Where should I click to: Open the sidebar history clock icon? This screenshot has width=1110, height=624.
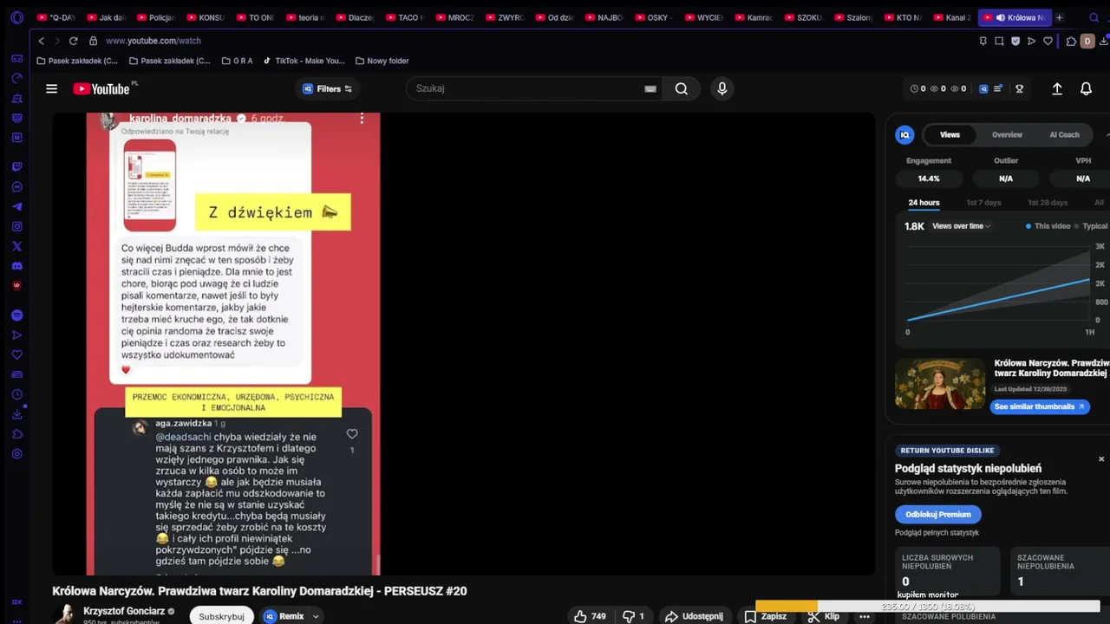tap(16, 394)
